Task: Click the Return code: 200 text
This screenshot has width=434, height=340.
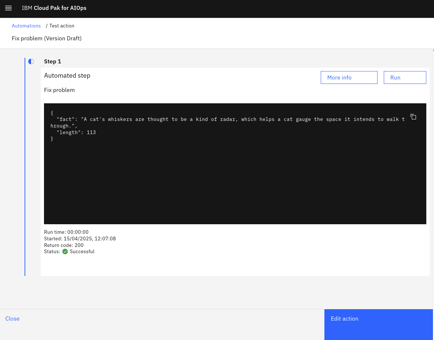Action: pyautogui.click(x=64, y=245)
